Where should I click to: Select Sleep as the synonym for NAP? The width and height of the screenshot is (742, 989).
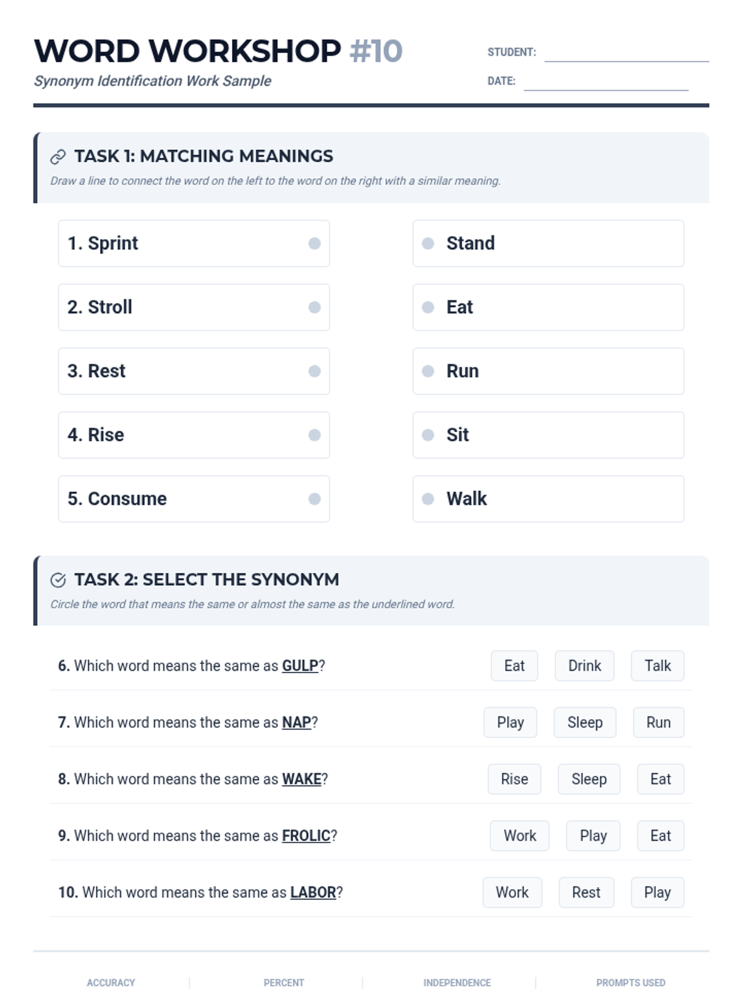click(x=584, y=723)
